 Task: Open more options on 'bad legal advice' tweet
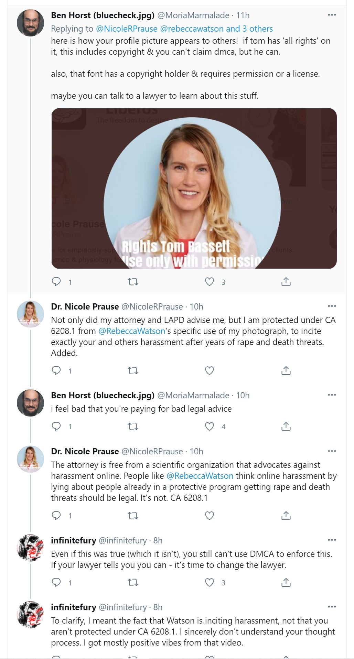coord(332,395)
